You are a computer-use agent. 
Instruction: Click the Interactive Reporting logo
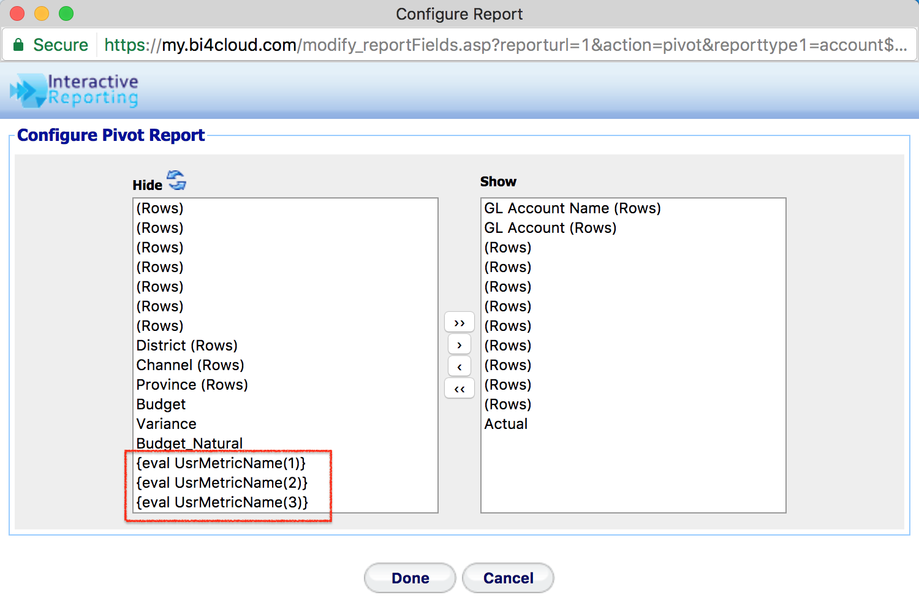tap(74, 91)
